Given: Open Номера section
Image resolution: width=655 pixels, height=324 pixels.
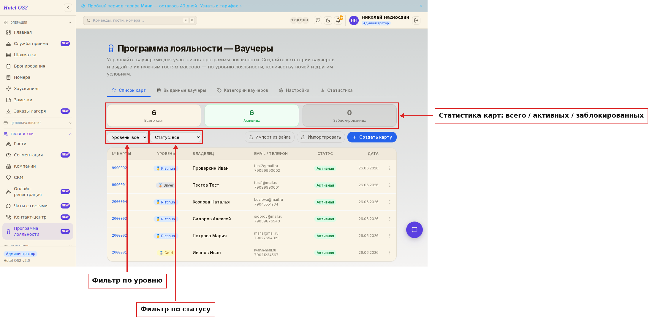Looking at the screenshot, I should 38,77.
